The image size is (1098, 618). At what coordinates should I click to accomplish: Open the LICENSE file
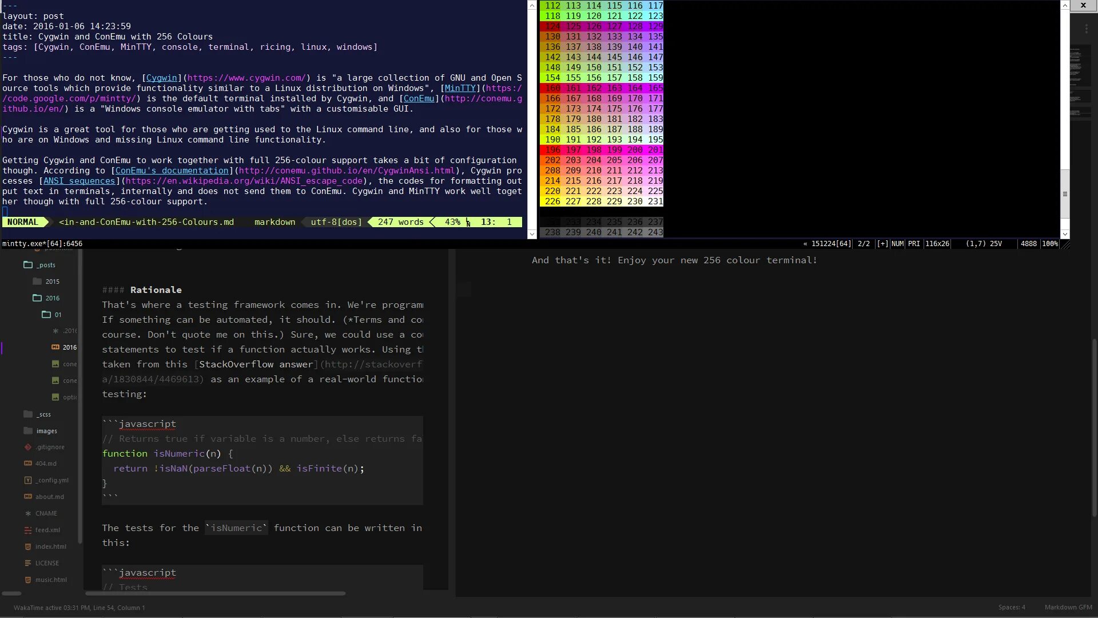pyautogui.click(x=47, y=564)
